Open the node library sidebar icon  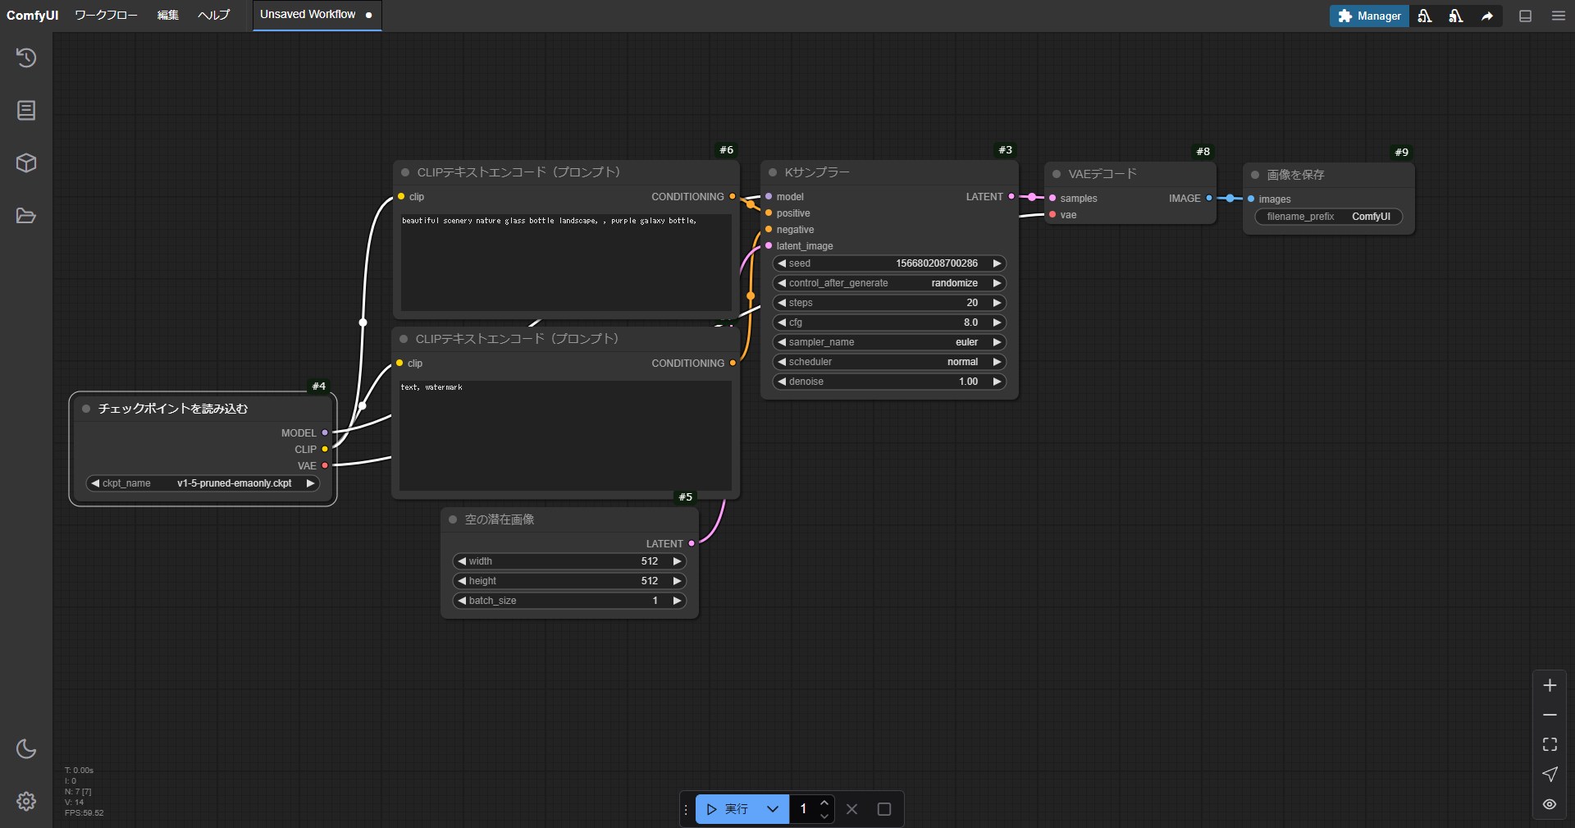(26, 110)
